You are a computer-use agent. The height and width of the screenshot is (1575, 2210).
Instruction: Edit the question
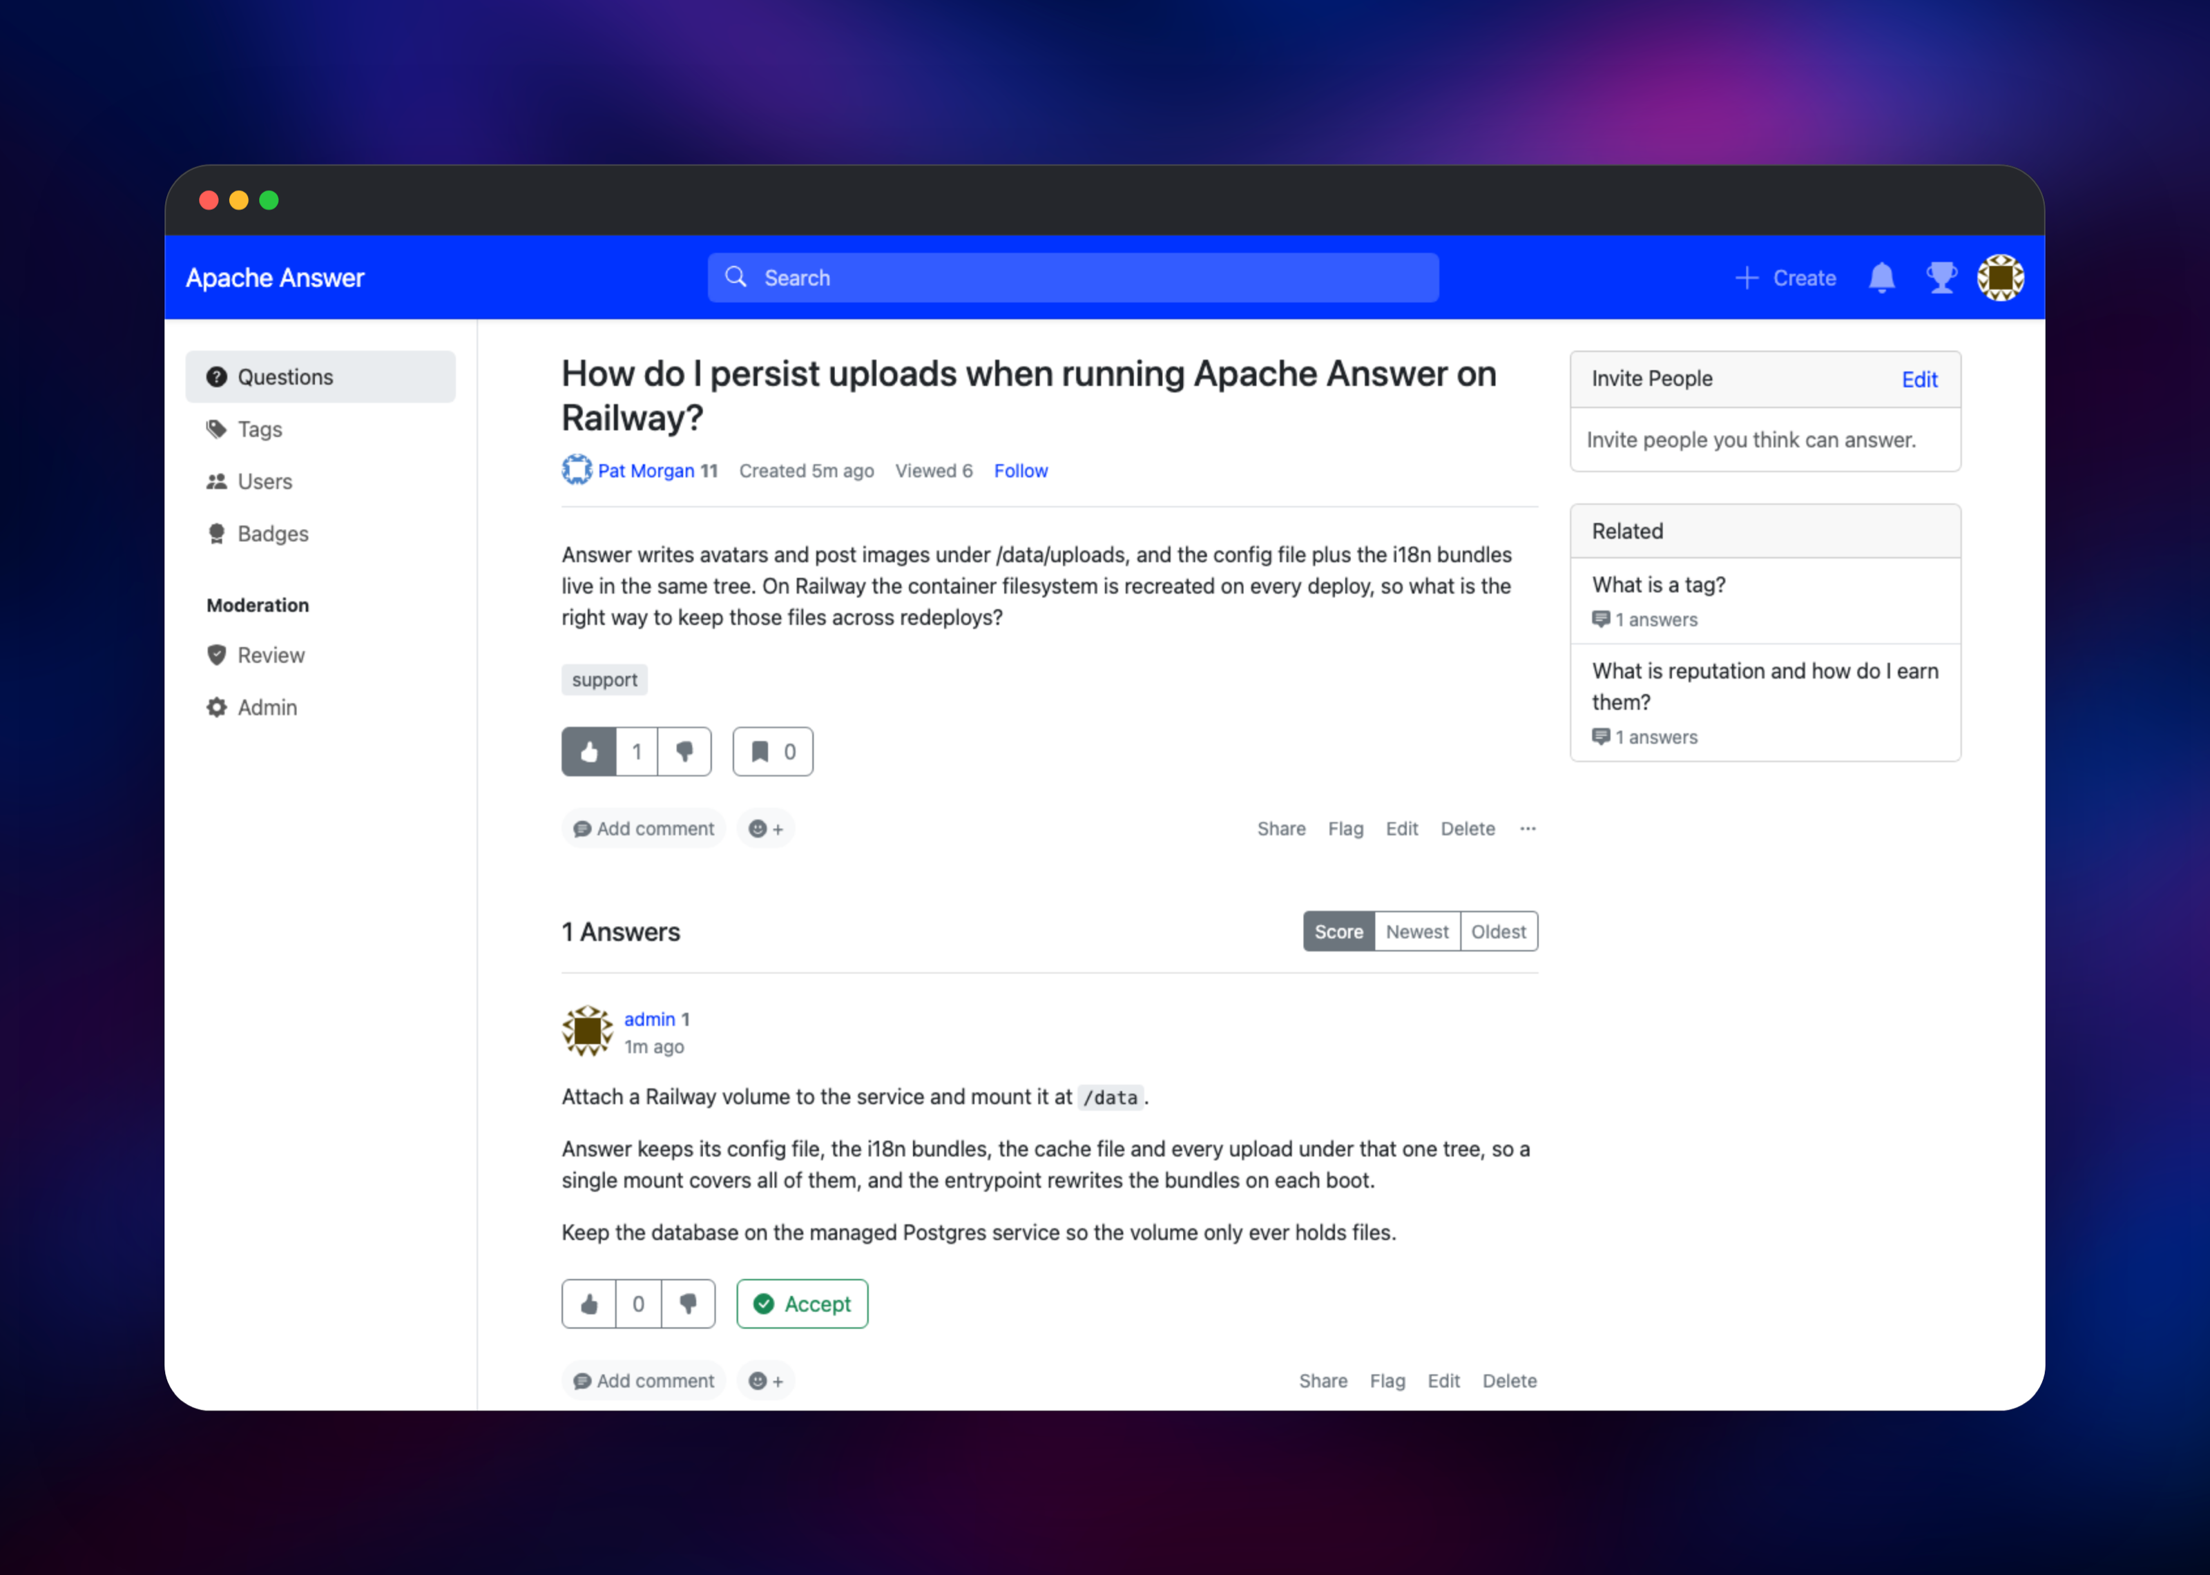point(1401,829)
